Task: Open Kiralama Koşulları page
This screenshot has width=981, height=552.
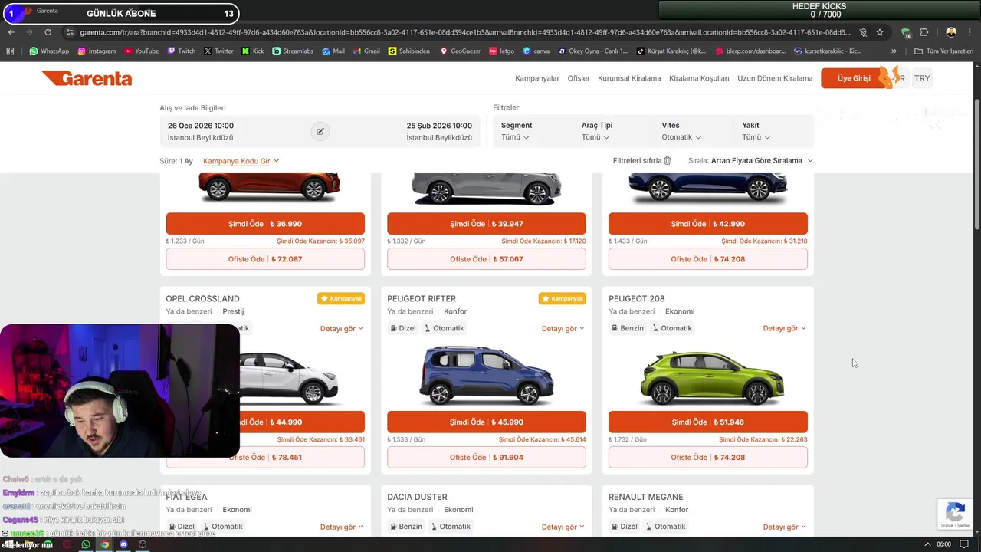Action: pyautogui.click(x=699, y=78)
